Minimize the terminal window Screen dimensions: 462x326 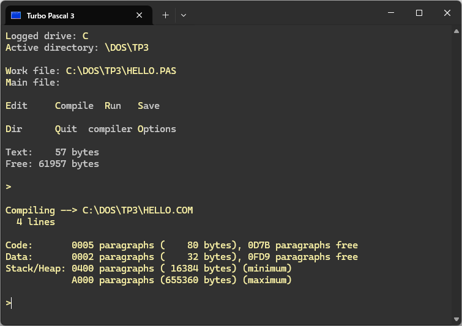391,13
